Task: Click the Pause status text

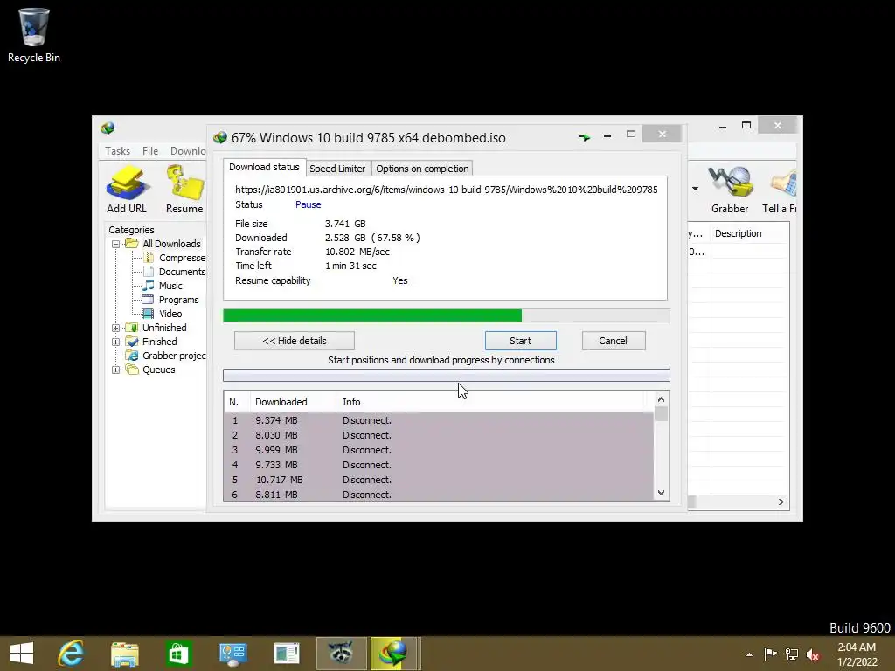Action: pyautogui.click(x=309, y=204)
